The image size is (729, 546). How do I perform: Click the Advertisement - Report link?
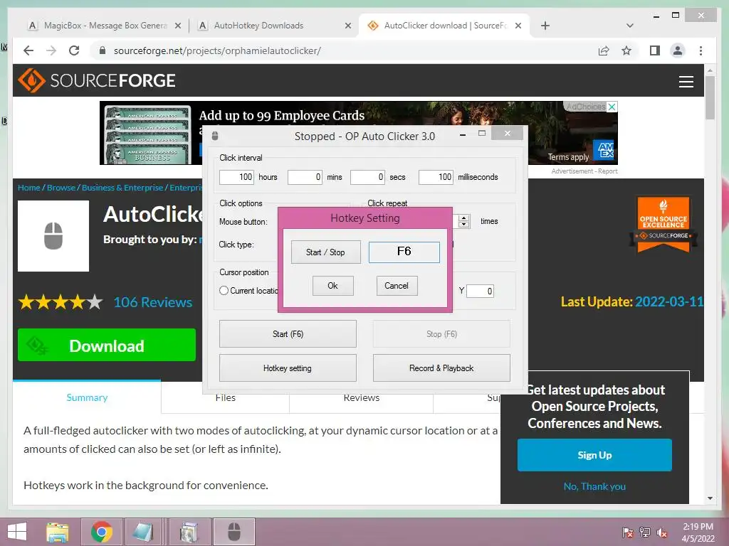pos(584,171)
